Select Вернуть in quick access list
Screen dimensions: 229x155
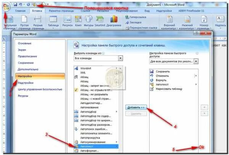(174, 80)
